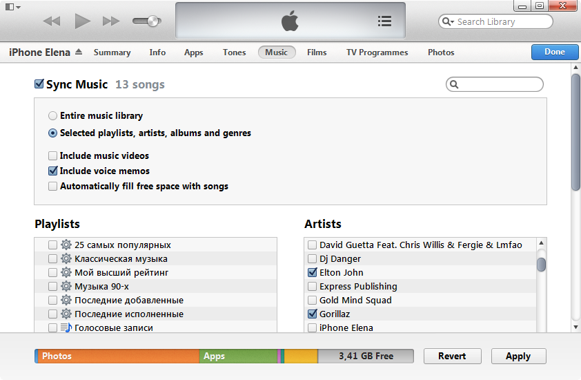This screenshot has width=581, height=380.
Task: Click the Apply button
Action: pyautogui.click(x=518, y=356)
